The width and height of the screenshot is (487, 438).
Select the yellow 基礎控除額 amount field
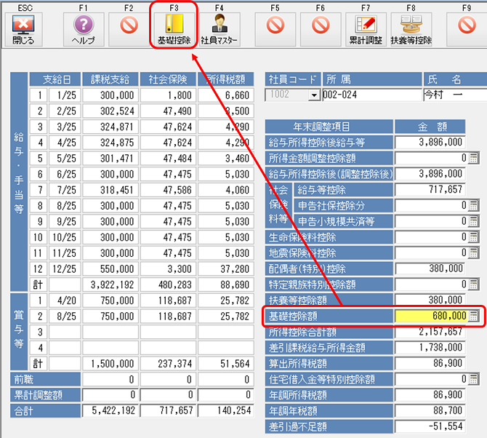coord(430,316)
